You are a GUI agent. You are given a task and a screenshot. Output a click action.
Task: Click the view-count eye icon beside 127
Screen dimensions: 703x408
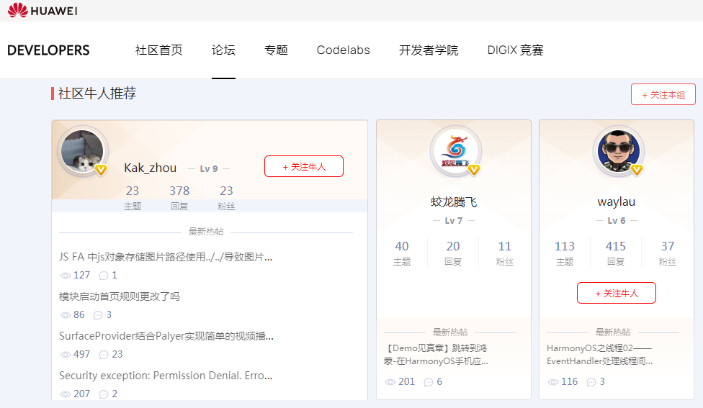(x=66, y=276)
